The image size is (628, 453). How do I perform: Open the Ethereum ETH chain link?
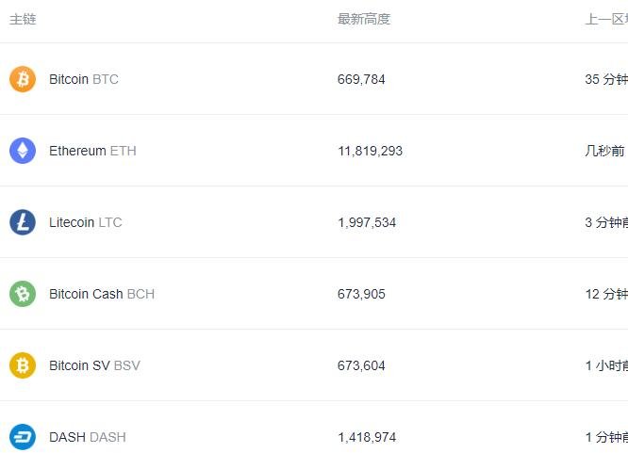click(92, 151)
